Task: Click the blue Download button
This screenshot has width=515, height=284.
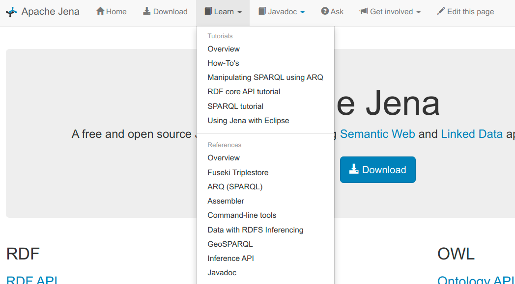Action: tap(378, 170)
